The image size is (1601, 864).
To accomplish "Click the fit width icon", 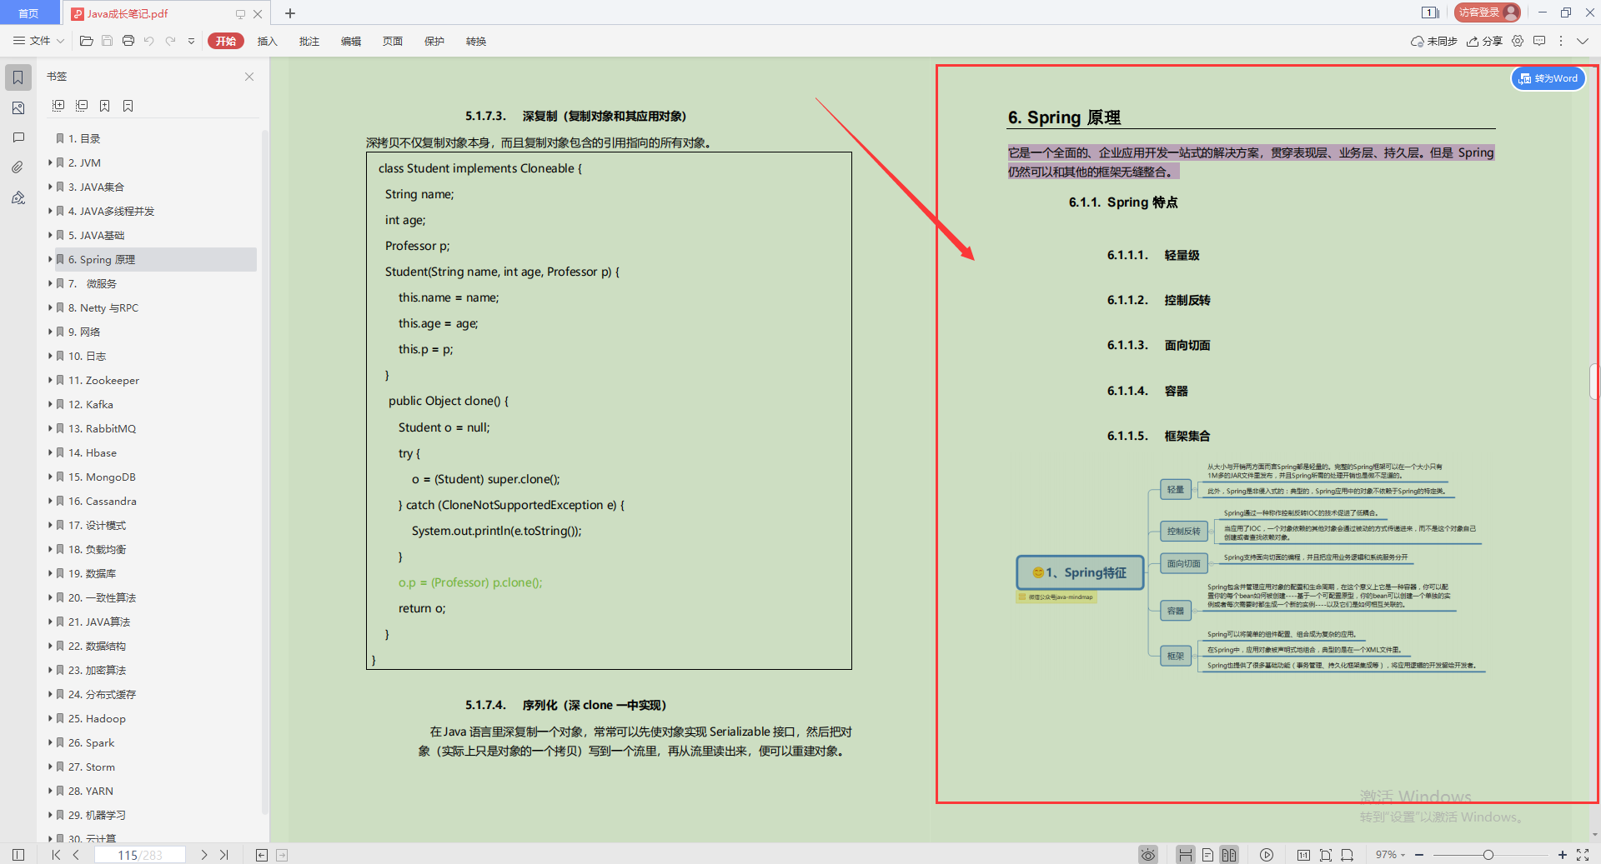I will (1348, 855).
